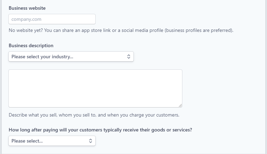The height and width of the screenshot is (154, 267).
Task: Click the 'company.com' placeholder text
Action: (x=26, y=19)
